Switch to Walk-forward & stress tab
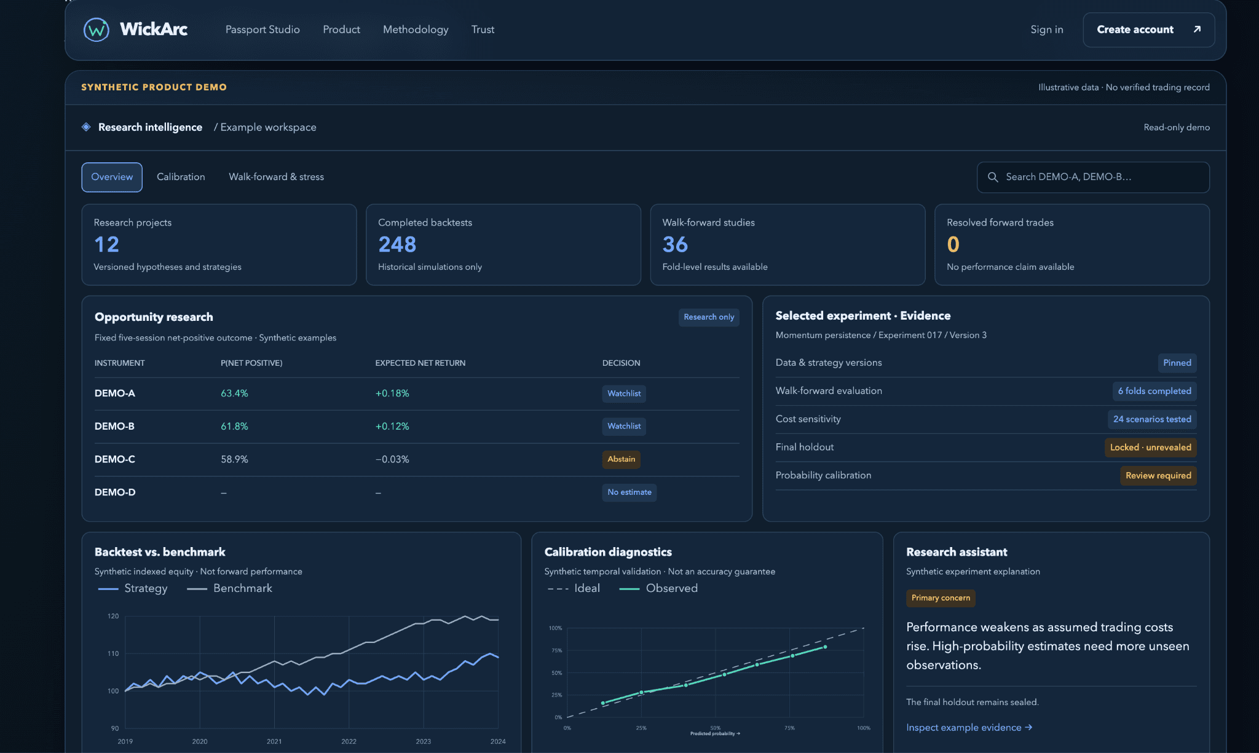Viewport: 1259px width, 753px height. pos(276,177)
